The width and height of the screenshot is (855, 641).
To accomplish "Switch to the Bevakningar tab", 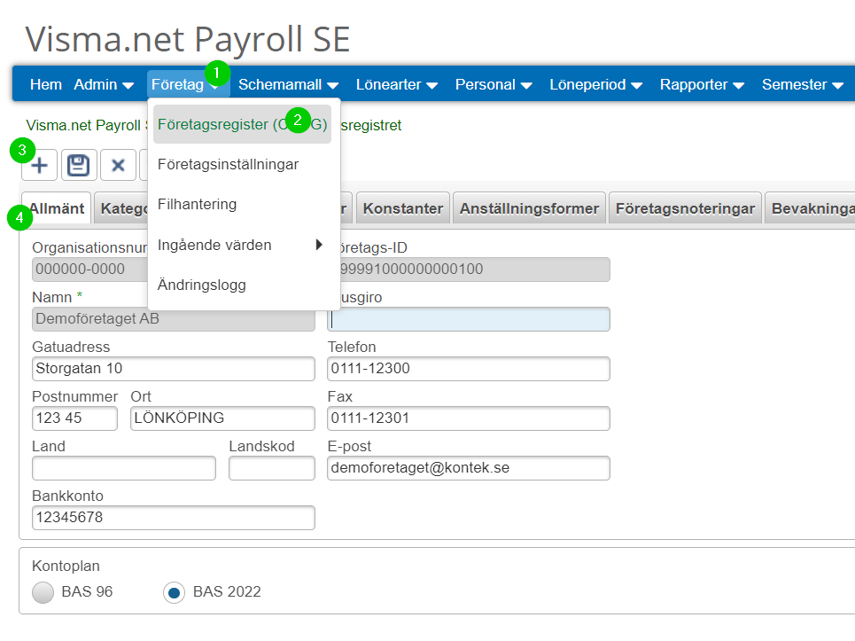I will pos(812,208).
